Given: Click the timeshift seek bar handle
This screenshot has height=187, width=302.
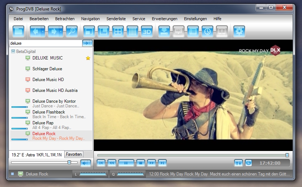Looking at the screenshot, I should click(x=287, y=155).
